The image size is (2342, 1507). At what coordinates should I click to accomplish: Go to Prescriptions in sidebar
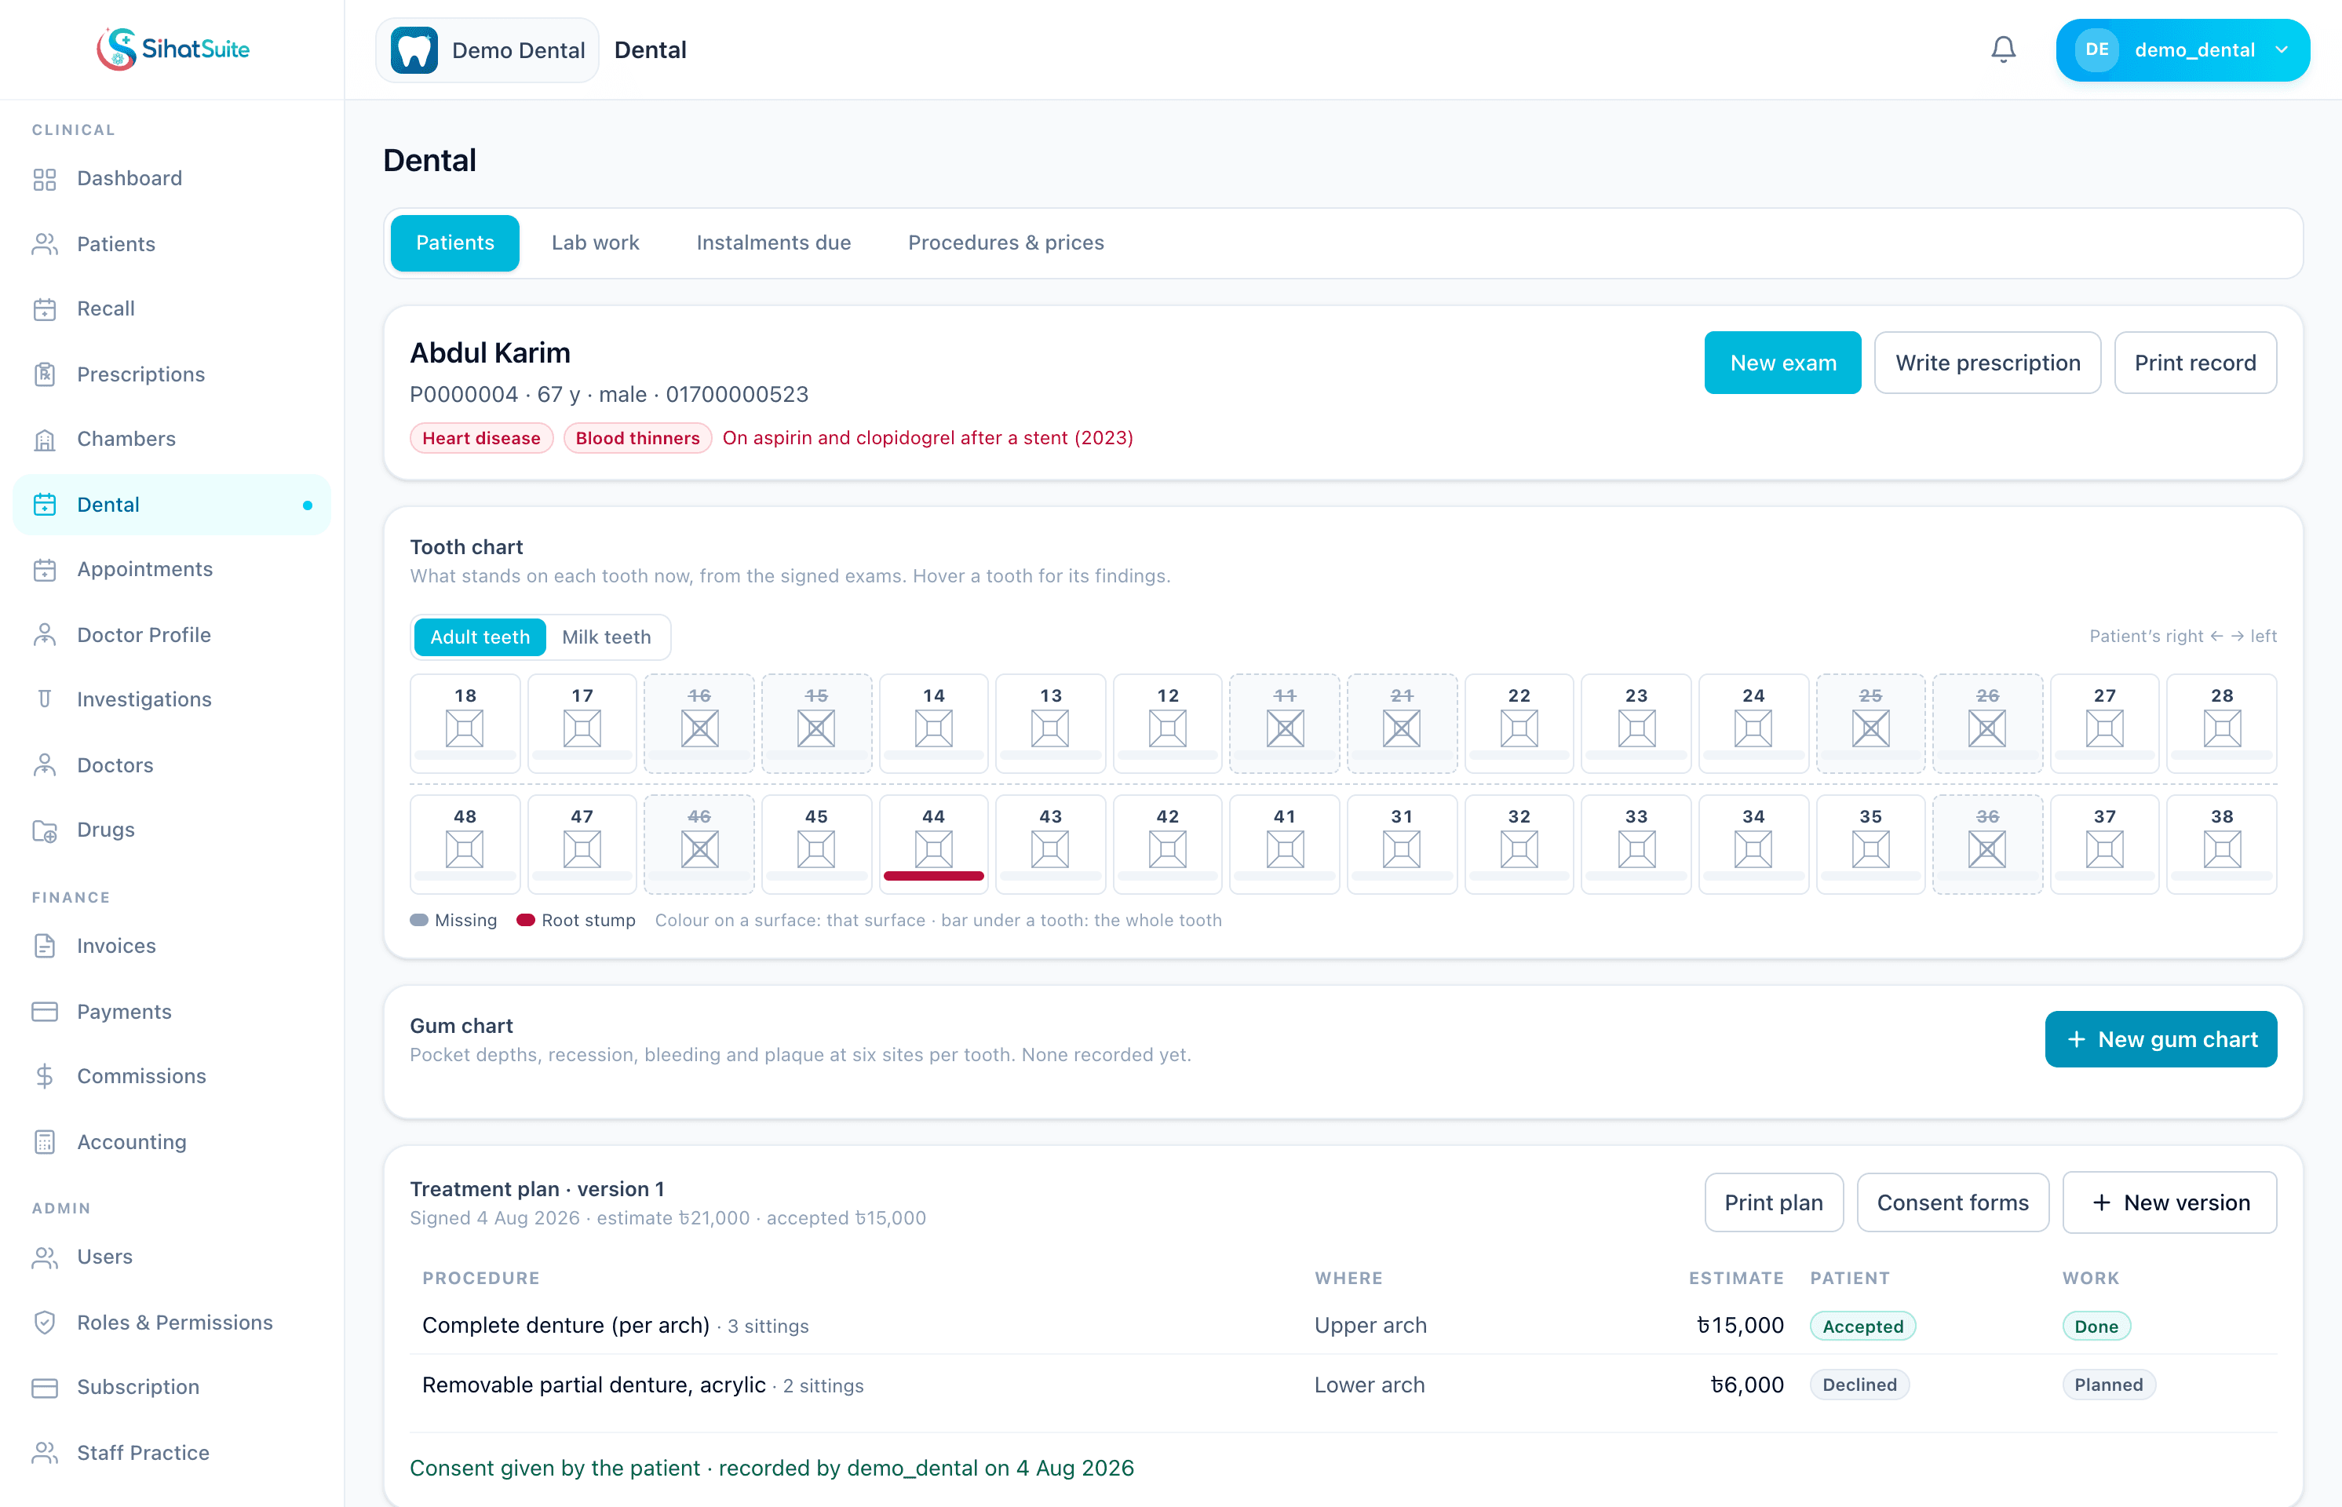click(172, 374)
